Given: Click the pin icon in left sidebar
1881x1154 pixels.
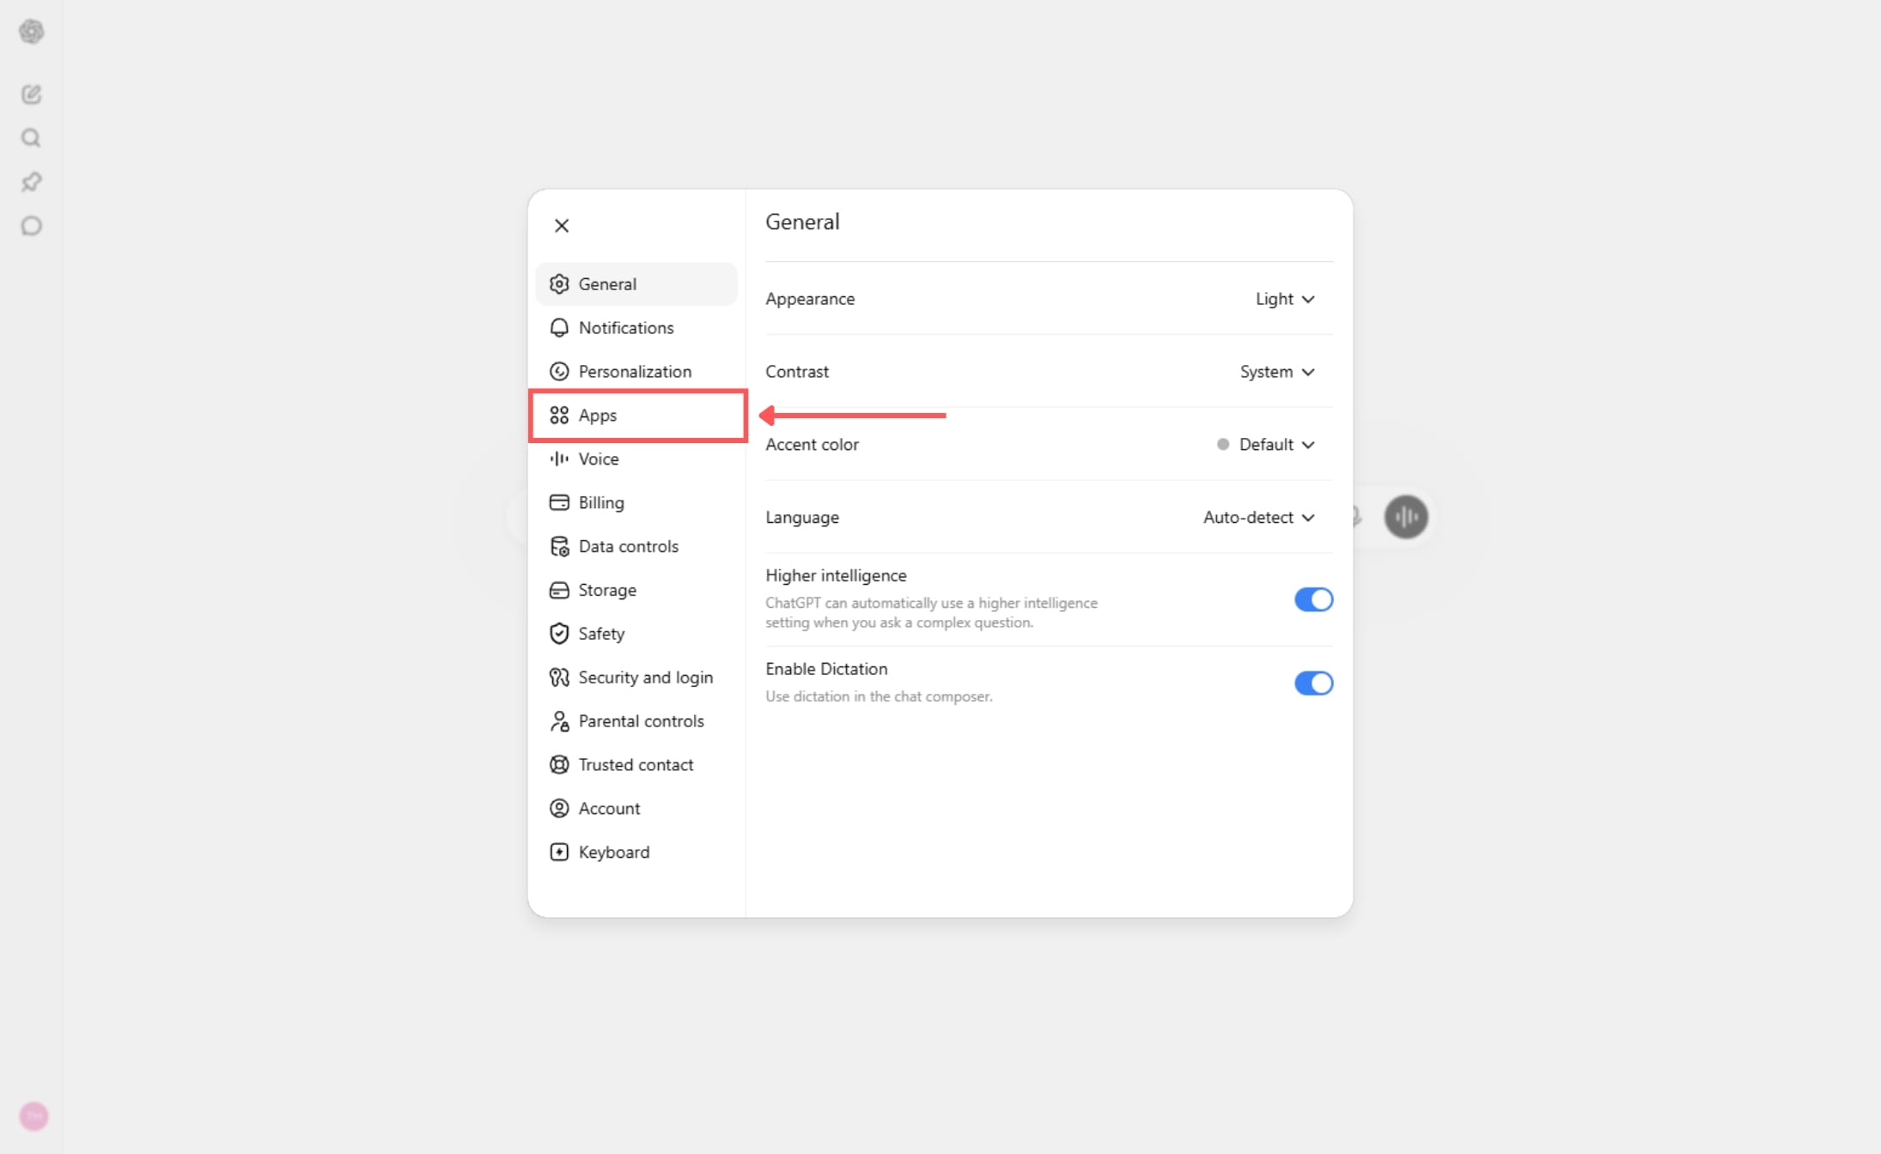Looking at the screenshot, I should pyautogui.click(x=32, y=182).
